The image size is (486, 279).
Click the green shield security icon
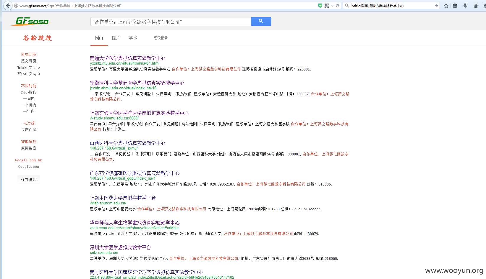320,6
